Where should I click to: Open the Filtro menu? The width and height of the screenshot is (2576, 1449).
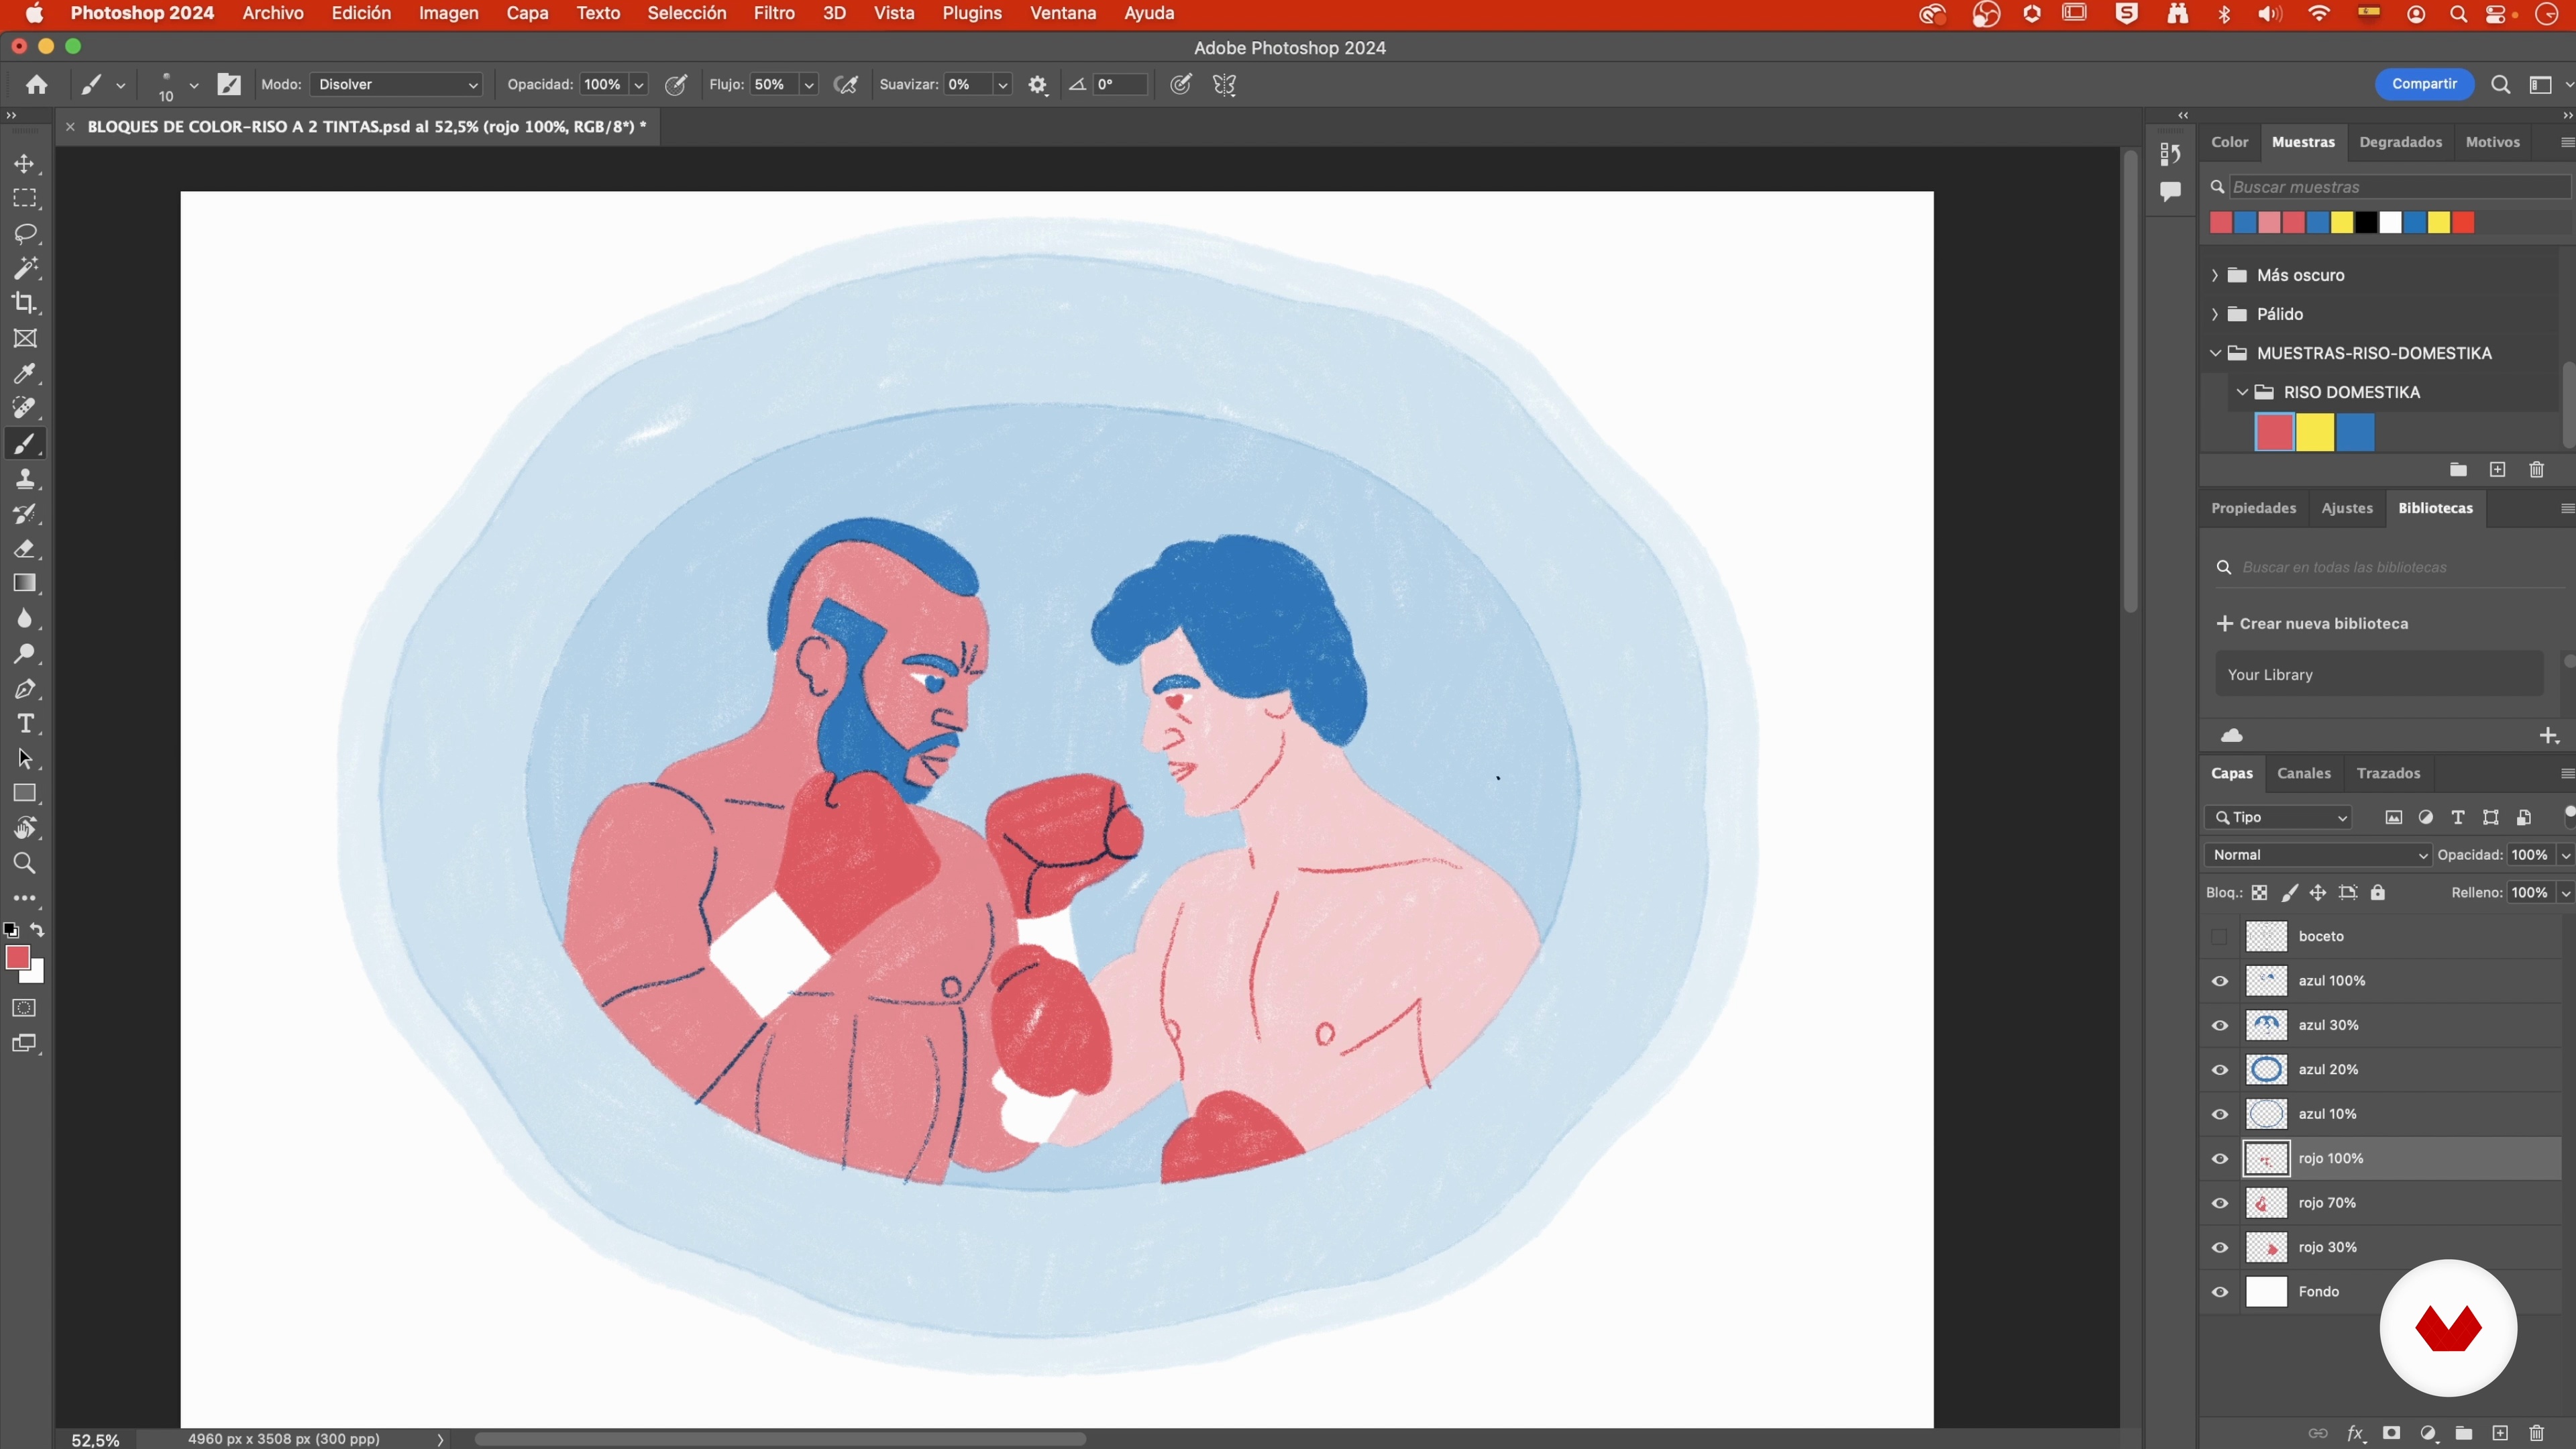[774, 14]
